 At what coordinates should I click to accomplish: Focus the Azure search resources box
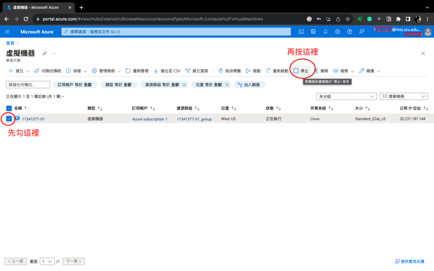pos(176,32)
